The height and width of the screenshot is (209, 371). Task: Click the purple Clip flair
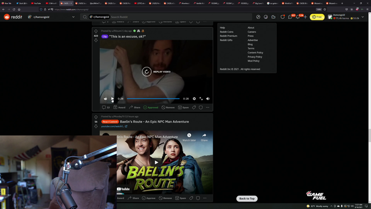[x=104, y=37]
